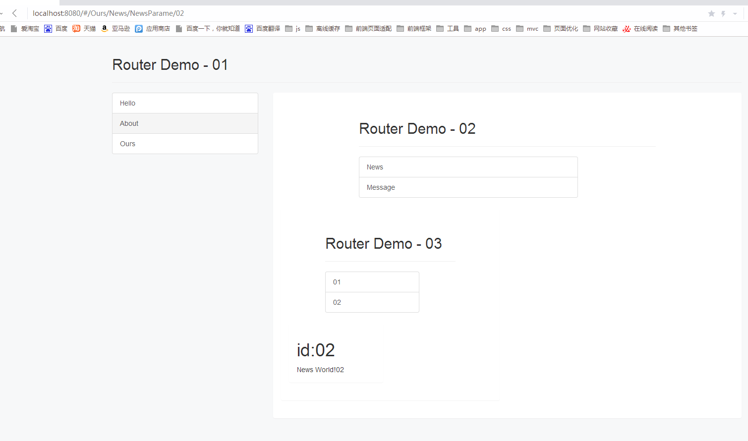This screenshot has width=748, height=441.
Task: Open the 前端页面适配 bookmark folder
Action: click(368, 29)
